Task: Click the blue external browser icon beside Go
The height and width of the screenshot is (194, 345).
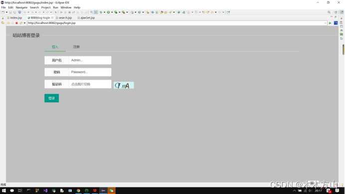Action: coord(336,23)
